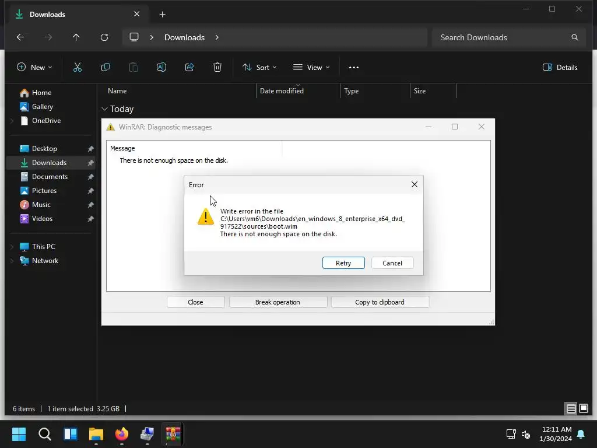Open Downloads in quick access
Viewport: 597px width, 448px height.
point(49,163)
